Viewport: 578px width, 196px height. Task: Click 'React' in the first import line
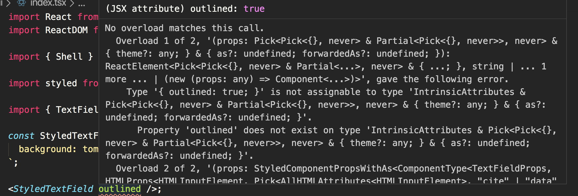pos(58,17)
